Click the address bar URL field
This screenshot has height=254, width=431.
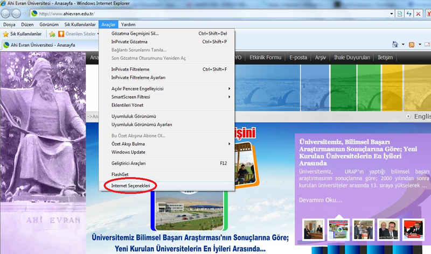tap(212, 14)
